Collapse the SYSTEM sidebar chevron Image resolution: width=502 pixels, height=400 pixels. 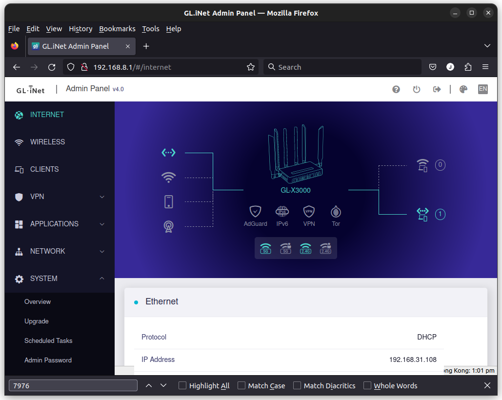(102, 279)
